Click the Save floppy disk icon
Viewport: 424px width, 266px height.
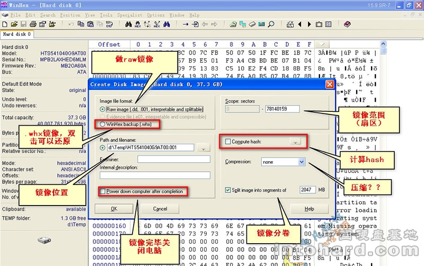(x=23, y=24)
